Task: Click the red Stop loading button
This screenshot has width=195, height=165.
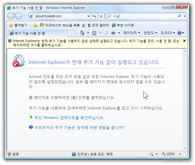Action: tap(101, 16)
